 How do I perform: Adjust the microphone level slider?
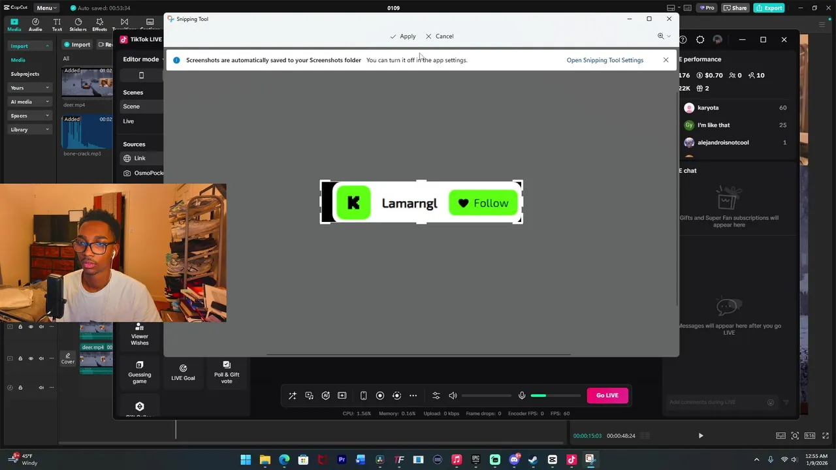[x=555, y=396]
